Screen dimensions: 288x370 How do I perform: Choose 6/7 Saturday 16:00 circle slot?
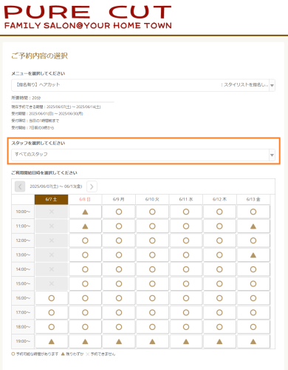click(x=52, y=298)
